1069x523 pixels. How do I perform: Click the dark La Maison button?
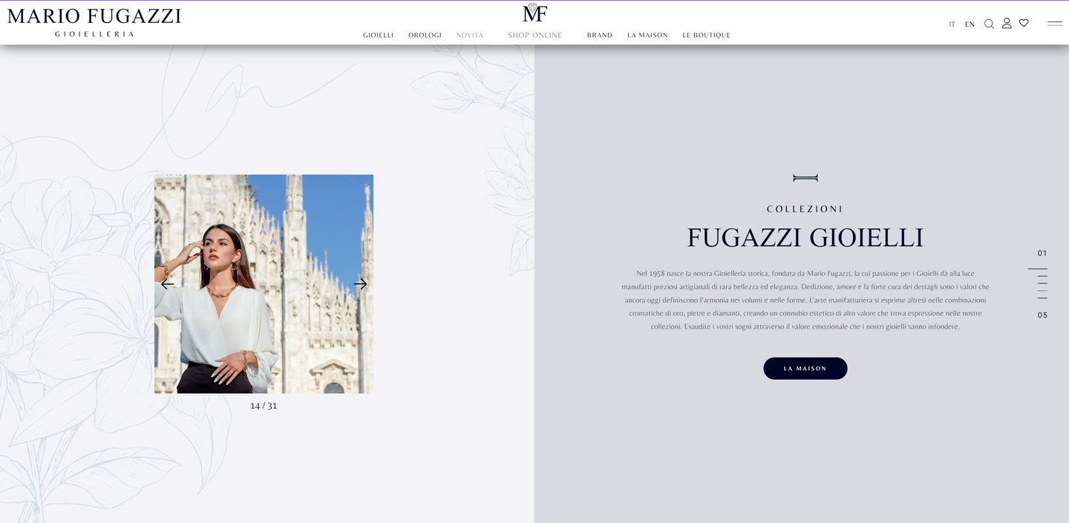point(805,369)
